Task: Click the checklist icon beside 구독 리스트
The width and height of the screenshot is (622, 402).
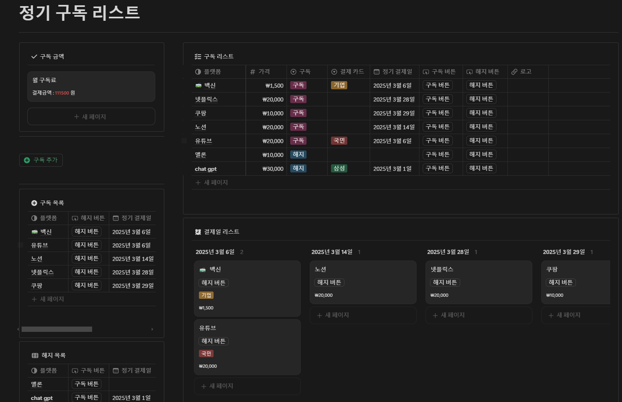Action: [198, 57]
